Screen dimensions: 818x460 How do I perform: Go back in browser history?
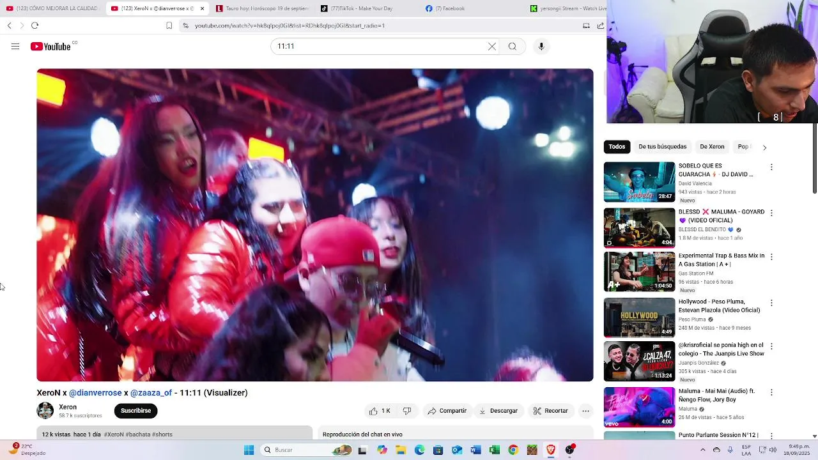(x=9, y=26)
